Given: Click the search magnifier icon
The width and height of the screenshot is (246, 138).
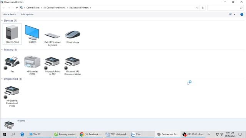Looking at the screenshot, I should pos(241,8).
